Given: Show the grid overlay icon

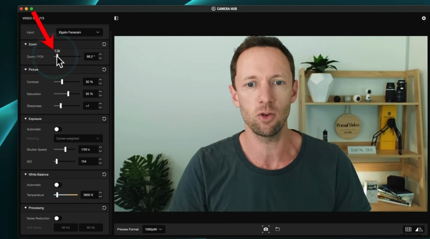Looking at the screenshot, I should [408, 229].
